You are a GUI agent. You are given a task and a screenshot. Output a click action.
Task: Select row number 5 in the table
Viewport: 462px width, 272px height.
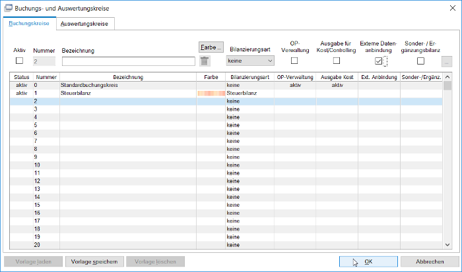coord(226,125)
